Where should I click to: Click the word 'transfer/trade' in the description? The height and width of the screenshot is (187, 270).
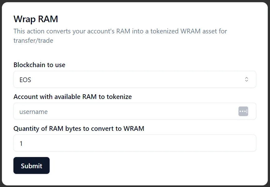click(x=33, y=41)
